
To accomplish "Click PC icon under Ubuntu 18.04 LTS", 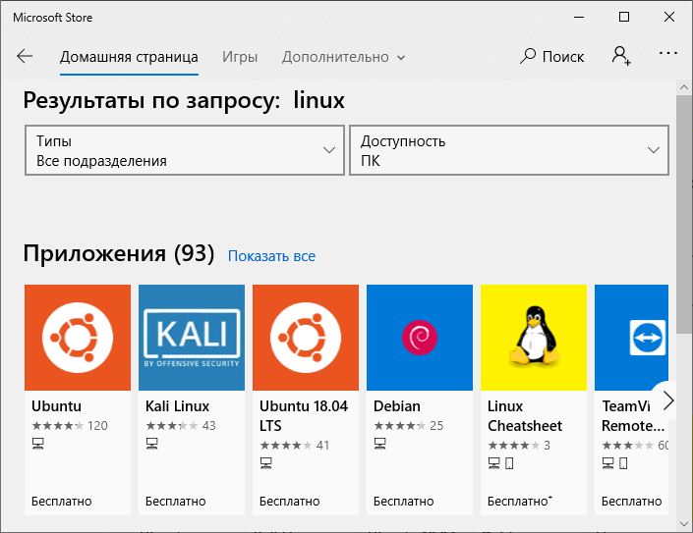I will click(266, 463).
